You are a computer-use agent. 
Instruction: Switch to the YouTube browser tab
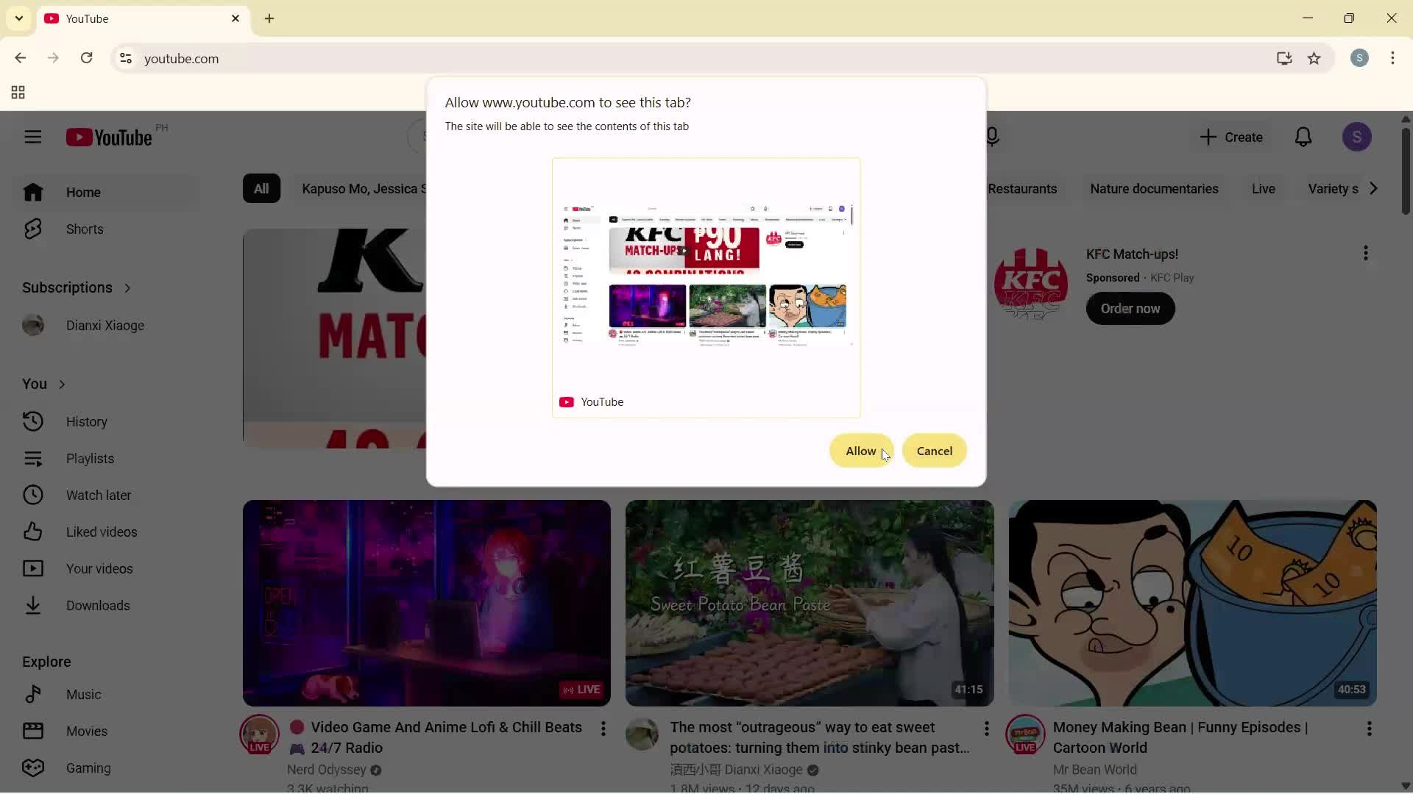[x=118, y=18]
